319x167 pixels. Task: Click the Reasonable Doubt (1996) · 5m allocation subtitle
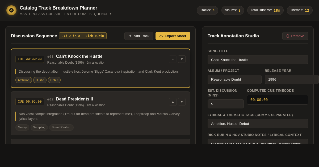pyautogui.click(x=76, y=63)
